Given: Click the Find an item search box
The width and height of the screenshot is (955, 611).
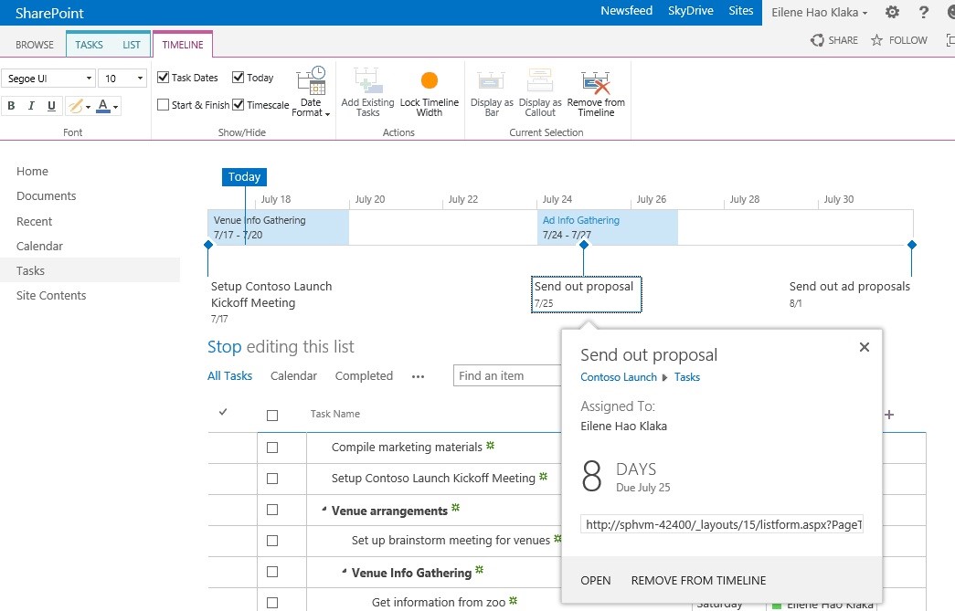Looking at the screenshot, I should click(508, 374).
